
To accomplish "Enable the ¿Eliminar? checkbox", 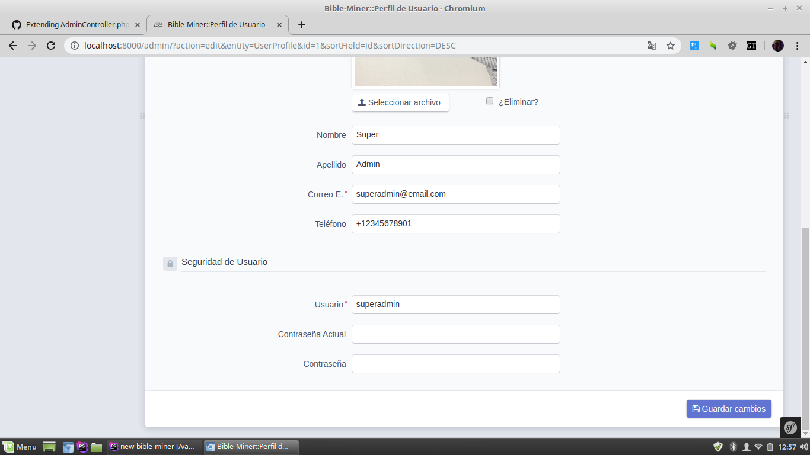I will (x=490, y=101).
